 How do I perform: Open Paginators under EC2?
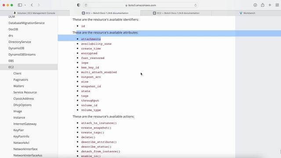[x=21, y=79]
